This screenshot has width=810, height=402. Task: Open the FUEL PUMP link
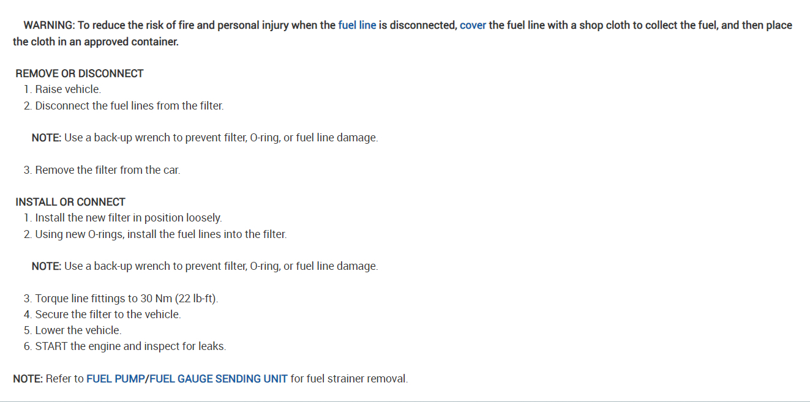point(115,379)
